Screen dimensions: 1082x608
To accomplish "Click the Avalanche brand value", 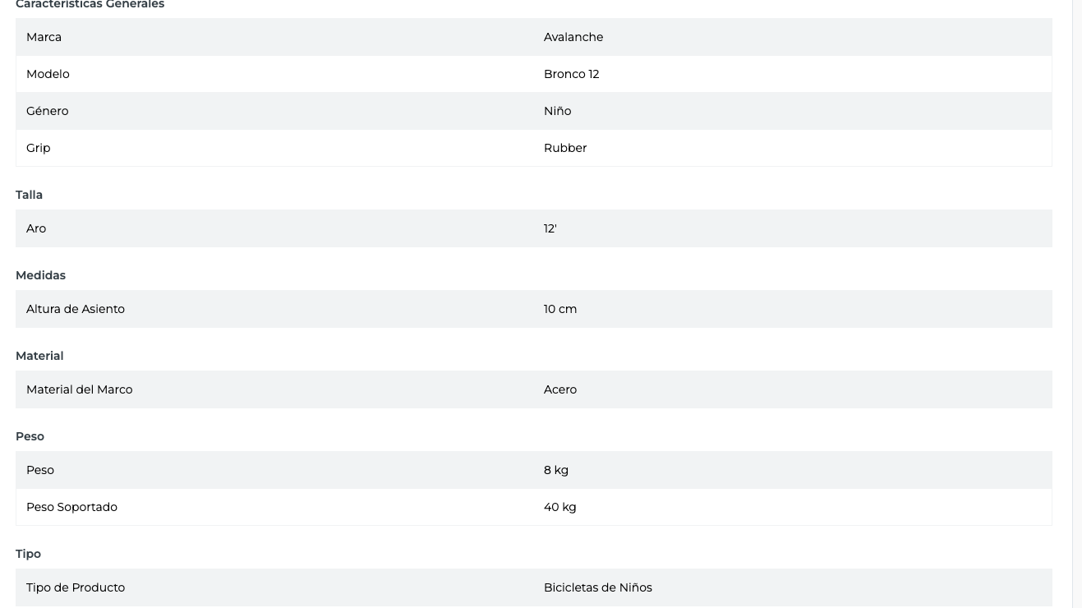I will tap(573, 37).
